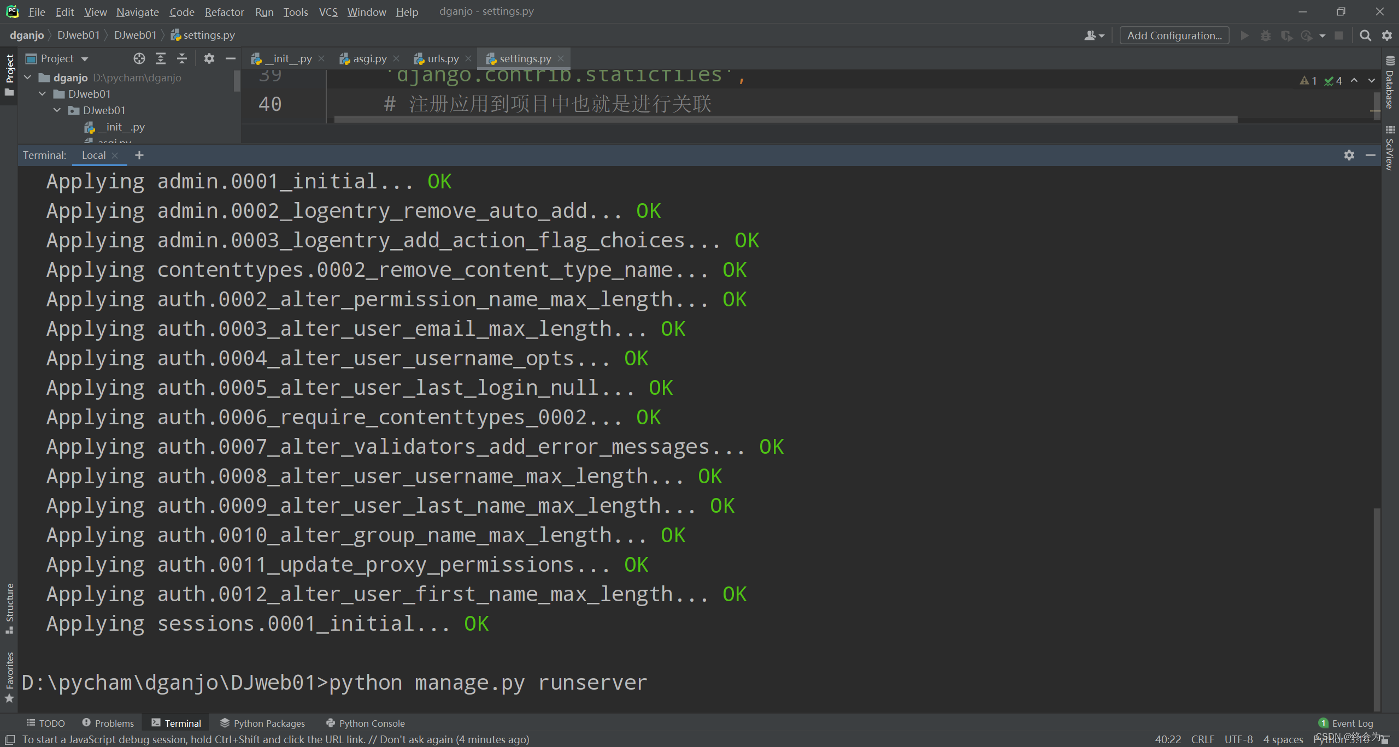Click the Collapse All icon in Project panel
The image size is (1399, 747).
(x=182, y=58)
